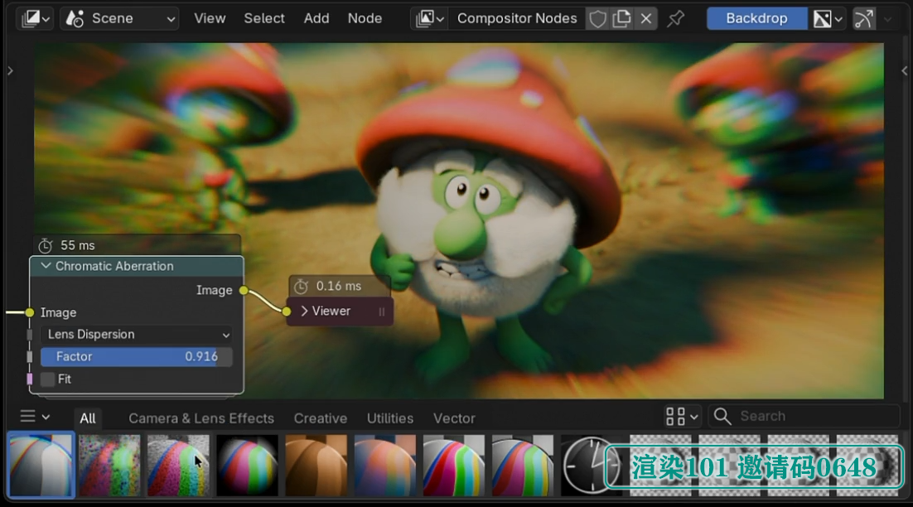Switch to Camera & Lens Effects tab
Screen dimensions: 913x507
click(x=200, y=418)
